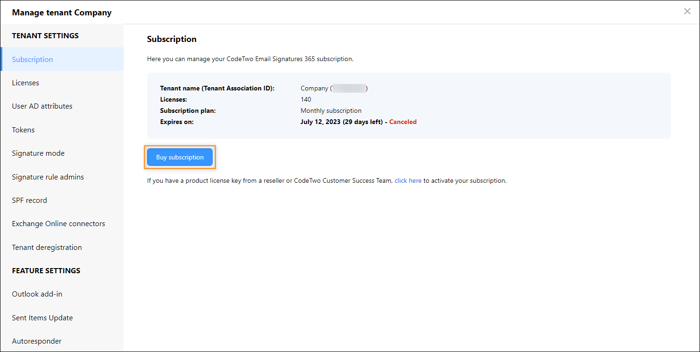The height and width of the screenshot is (352, 700).
Task: Open Signature mode settings
Action: point(62,153)
